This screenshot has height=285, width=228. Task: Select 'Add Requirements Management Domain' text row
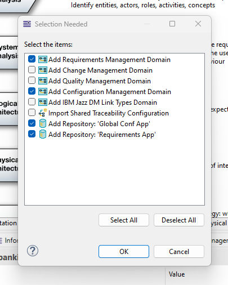109,60
